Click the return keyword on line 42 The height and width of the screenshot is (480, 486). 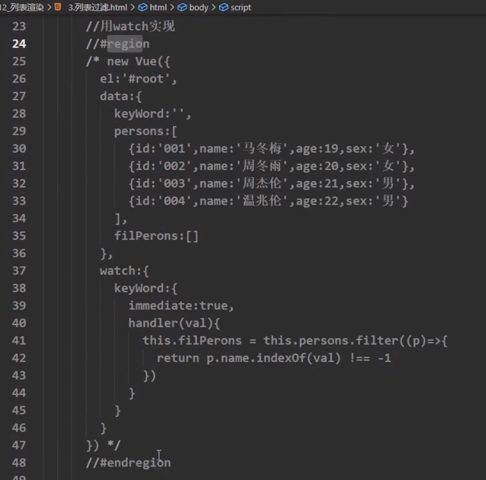178,358
